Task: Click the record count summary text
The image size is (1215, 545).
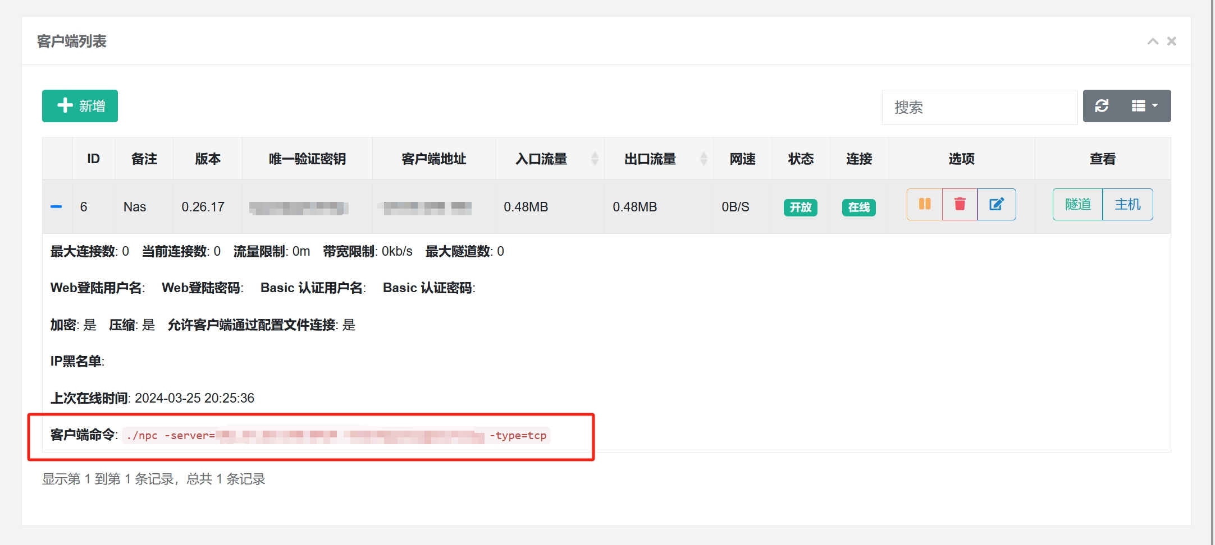Action: point(153,479)
